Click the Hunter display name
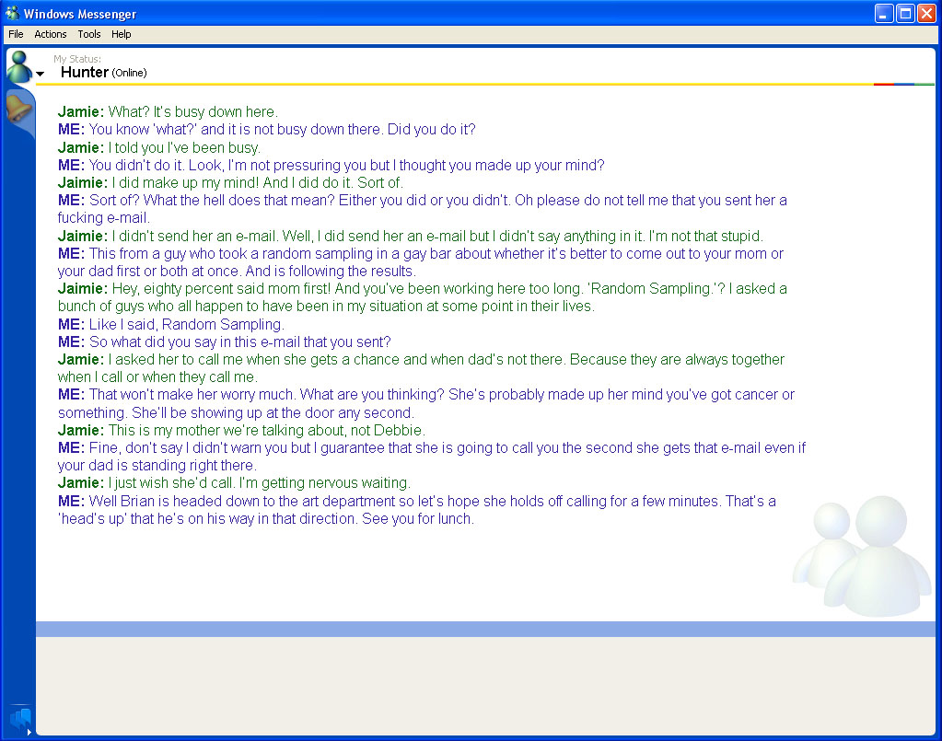Screen dimensions: 942x741 [x=85, y=72]
